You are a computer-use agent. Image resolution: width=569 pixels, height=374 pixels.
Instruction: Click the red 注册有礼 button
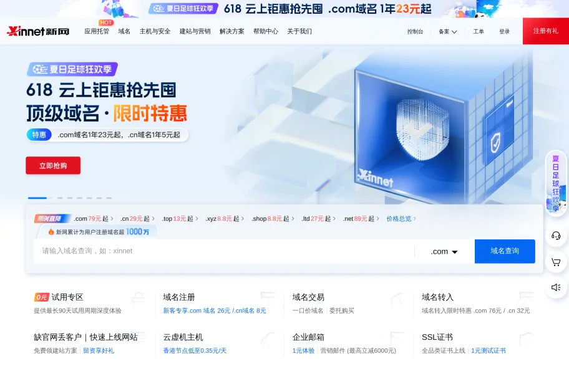tap(546, 31)
